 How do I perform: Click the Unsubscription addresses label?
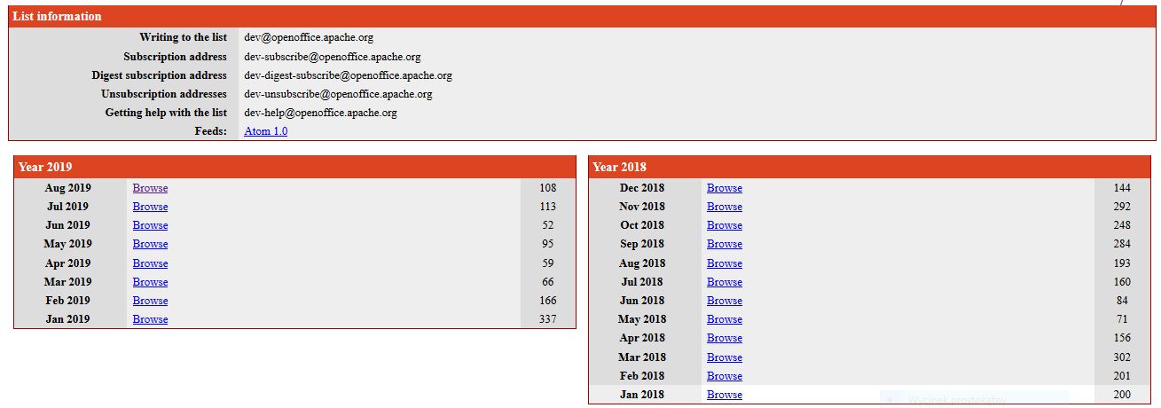tap(164, 94)
